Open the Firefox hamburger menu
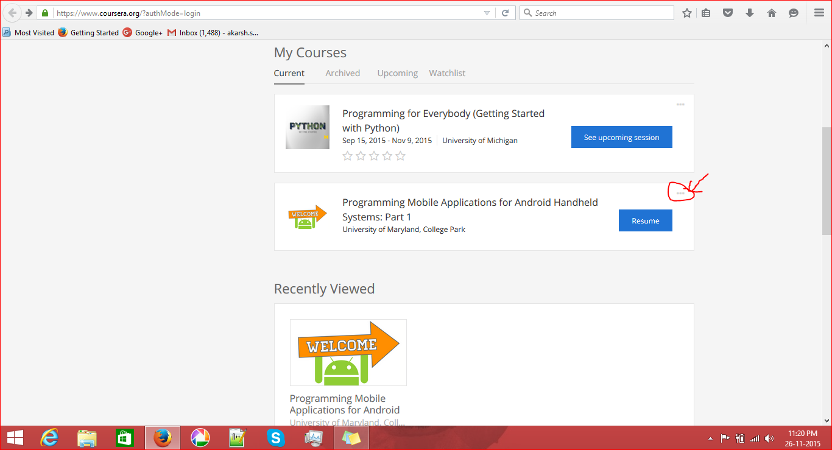 click(x=819, y=12)
